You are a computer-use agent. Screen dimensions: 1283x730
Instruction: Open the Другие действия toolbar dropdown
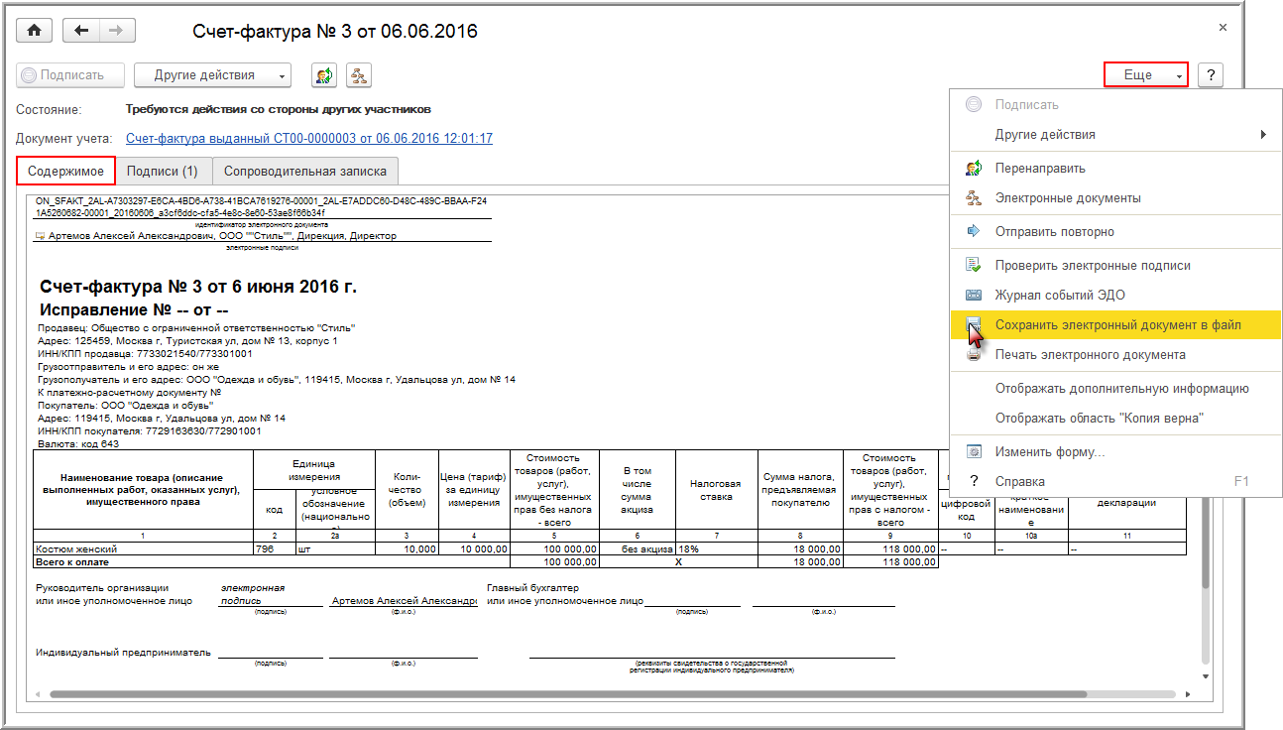(212, 75)
